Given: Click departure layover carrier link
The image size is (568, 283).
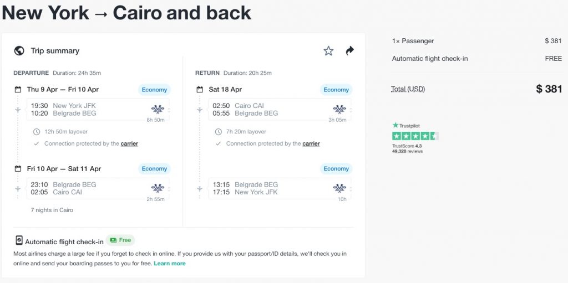Looking at the screenshot, I should pos(129,144).
